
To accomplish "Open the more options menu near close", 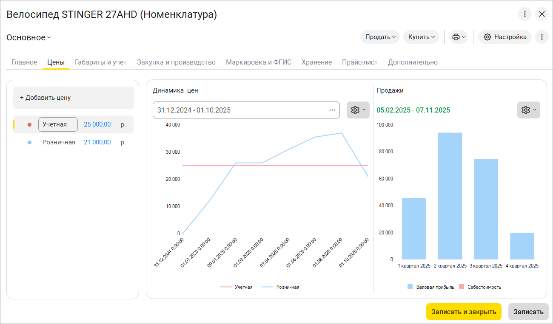I will 525,14.
